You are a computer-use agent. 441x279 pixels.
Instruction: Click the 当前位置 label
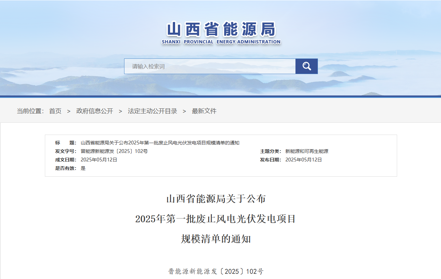[x=30, y=111]
